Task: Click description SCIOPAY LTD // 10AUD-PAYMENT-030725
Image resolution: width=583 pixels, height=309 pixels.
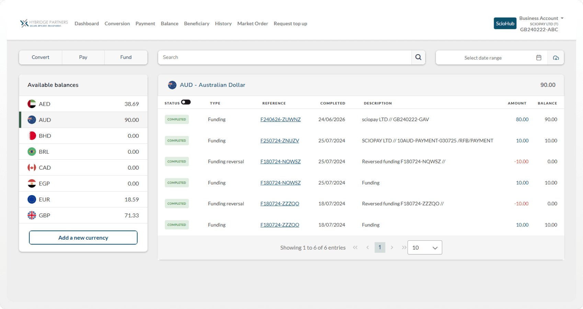Action: 427,140
